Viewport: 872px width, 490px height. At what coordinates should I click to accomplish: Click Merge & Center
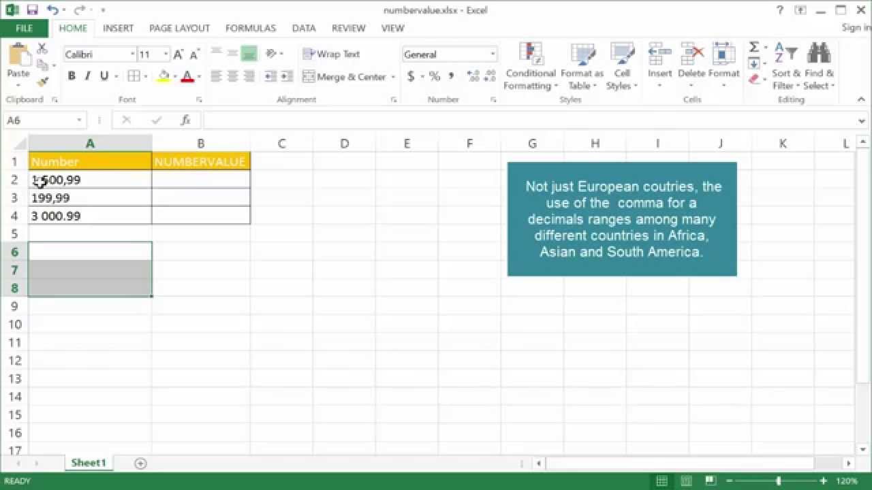[345, 77]
